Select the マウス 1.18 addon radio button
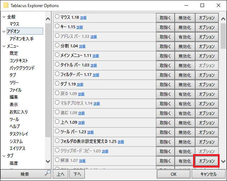The width and height of the screenshot is (227, 181). pyautogui.click(x=57, y=17)
